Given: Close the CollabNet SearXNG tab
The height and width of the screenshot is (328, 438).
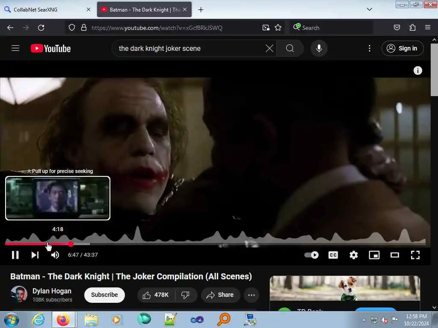Looking at the screenshot, I should click(89, 9).
